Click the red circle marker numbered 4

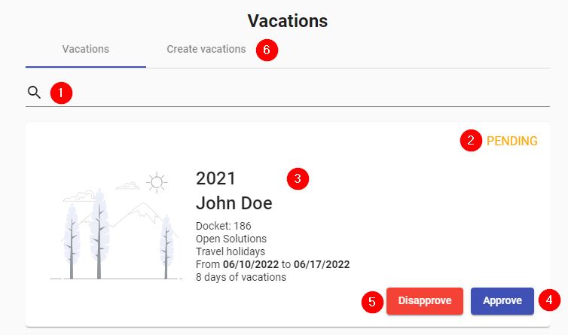[x=551, y=301]
